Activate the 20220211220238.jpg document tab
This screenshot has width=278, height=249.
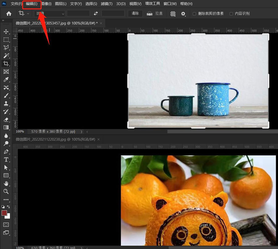tap(55, 139)
